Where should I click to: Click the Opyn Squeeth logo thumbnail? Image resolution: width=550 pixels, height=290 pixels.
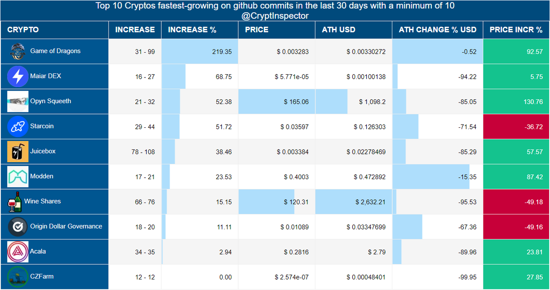(x=18, y=101)
